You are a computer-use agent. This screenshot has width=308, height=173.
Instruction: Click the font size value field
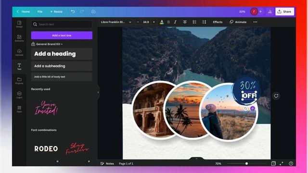[146, 22]
